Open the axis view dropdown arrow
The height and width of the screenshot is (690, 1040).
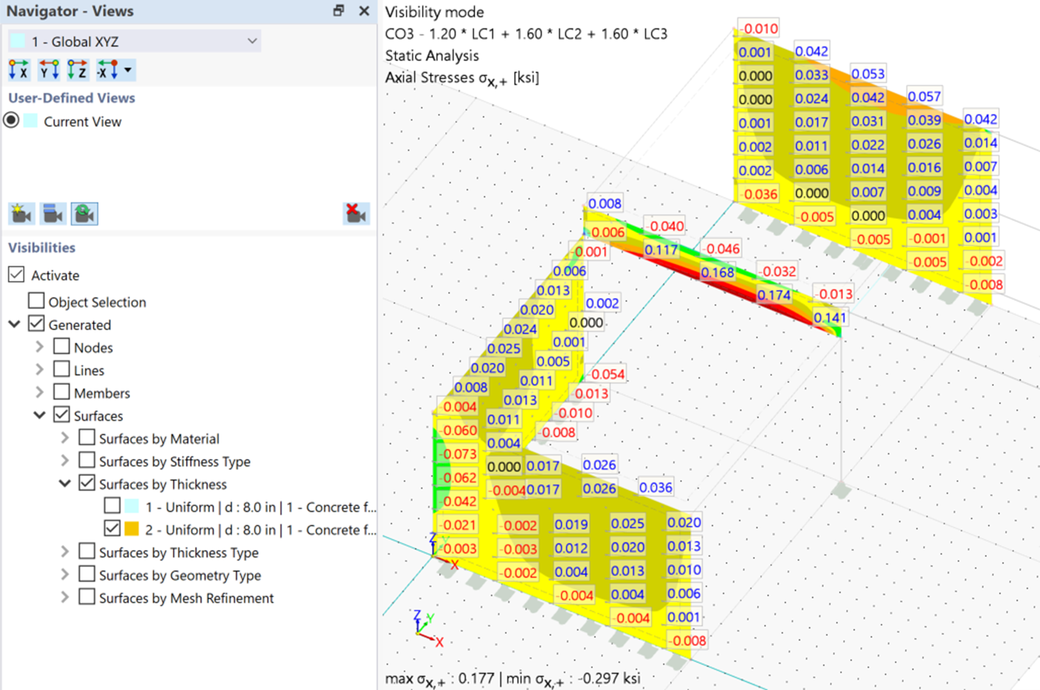(128, 70)
